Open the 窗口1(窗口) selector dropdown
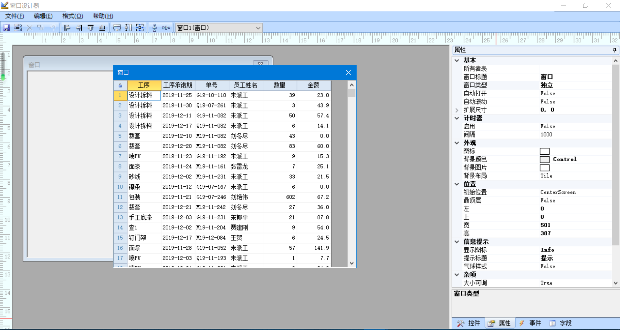620x330 pixels. point(258,28)
